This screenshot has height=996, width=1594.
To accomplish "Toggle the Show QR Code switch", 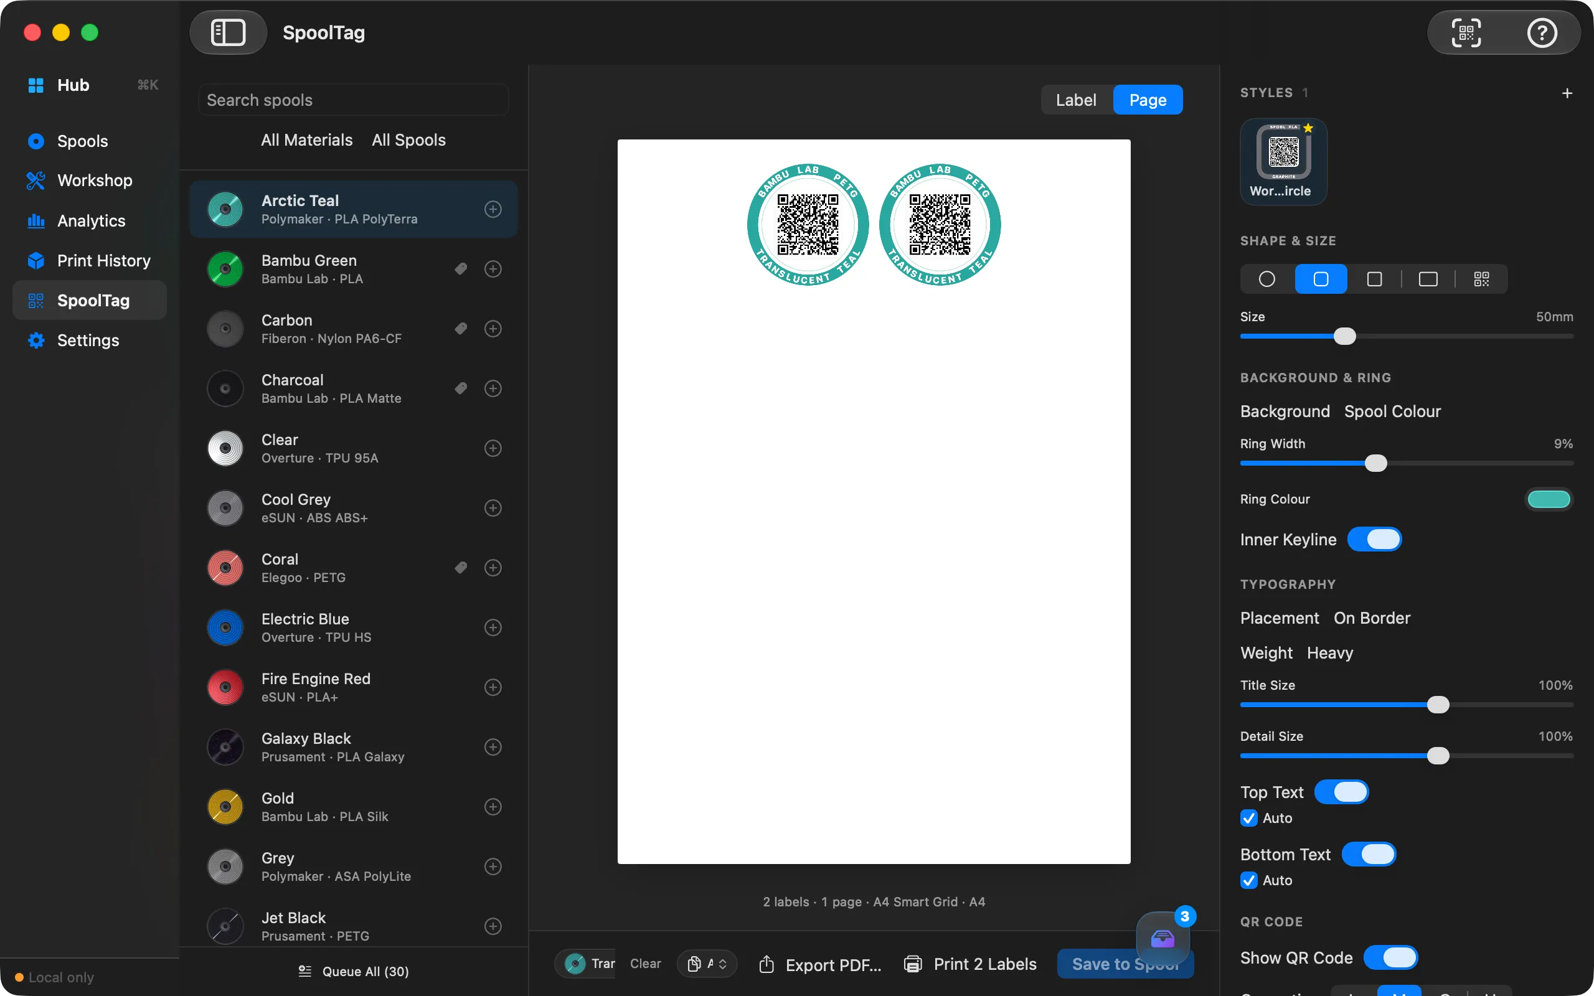I will 1390,958.
